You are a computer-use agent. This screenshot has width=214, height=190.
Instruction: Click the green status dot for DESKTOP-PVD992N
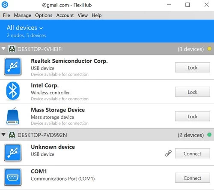pyautogui.click(x=209, y=135)
